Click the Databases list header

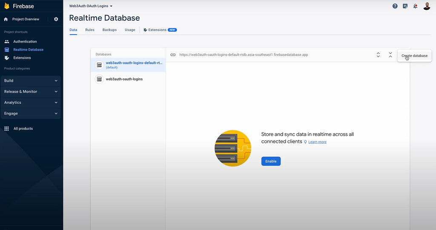(103, 54)
